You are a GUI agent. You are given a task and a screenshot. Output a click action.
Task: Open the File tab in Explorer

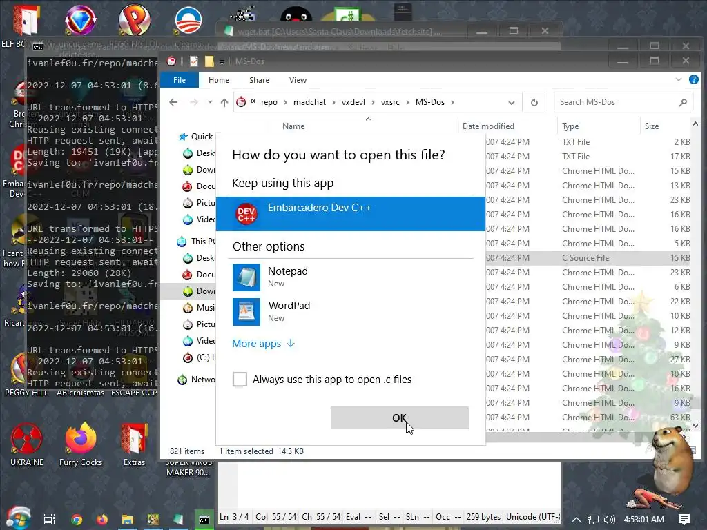click(x=180, y=80)
